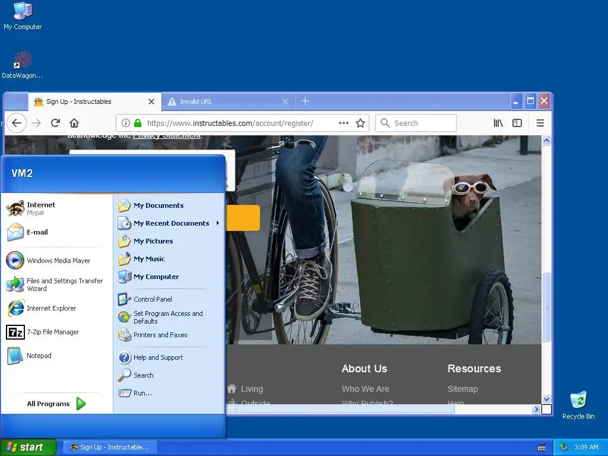608x456 pixels.
Task: Open the Library view button
Action: (498, 123)
